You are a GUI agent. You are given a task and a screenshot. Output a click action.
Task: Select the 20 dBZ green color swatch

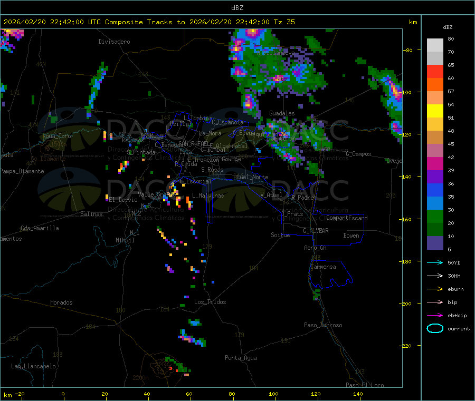435,230
